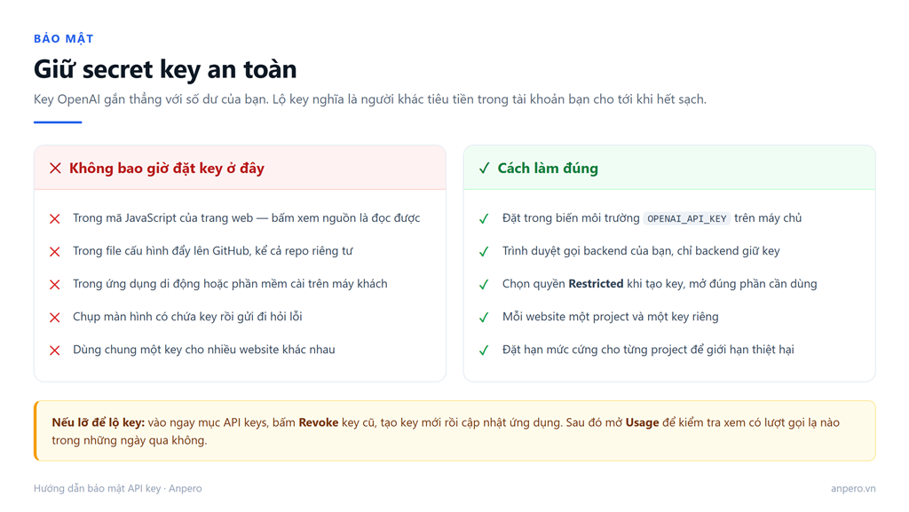The width and height of the screenshot is (909, 512).
Task: Click the bold word 'Usage' in the warning box
Action: click(642, 422)
